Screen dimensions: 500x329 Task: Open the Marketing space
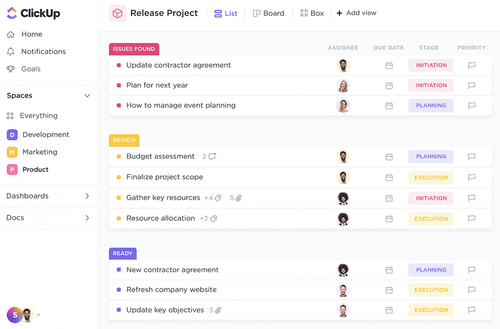[39, 152]
